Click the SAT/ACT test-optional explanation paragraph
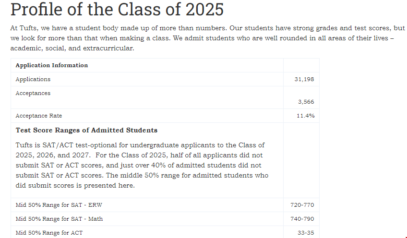 point(142,165)
